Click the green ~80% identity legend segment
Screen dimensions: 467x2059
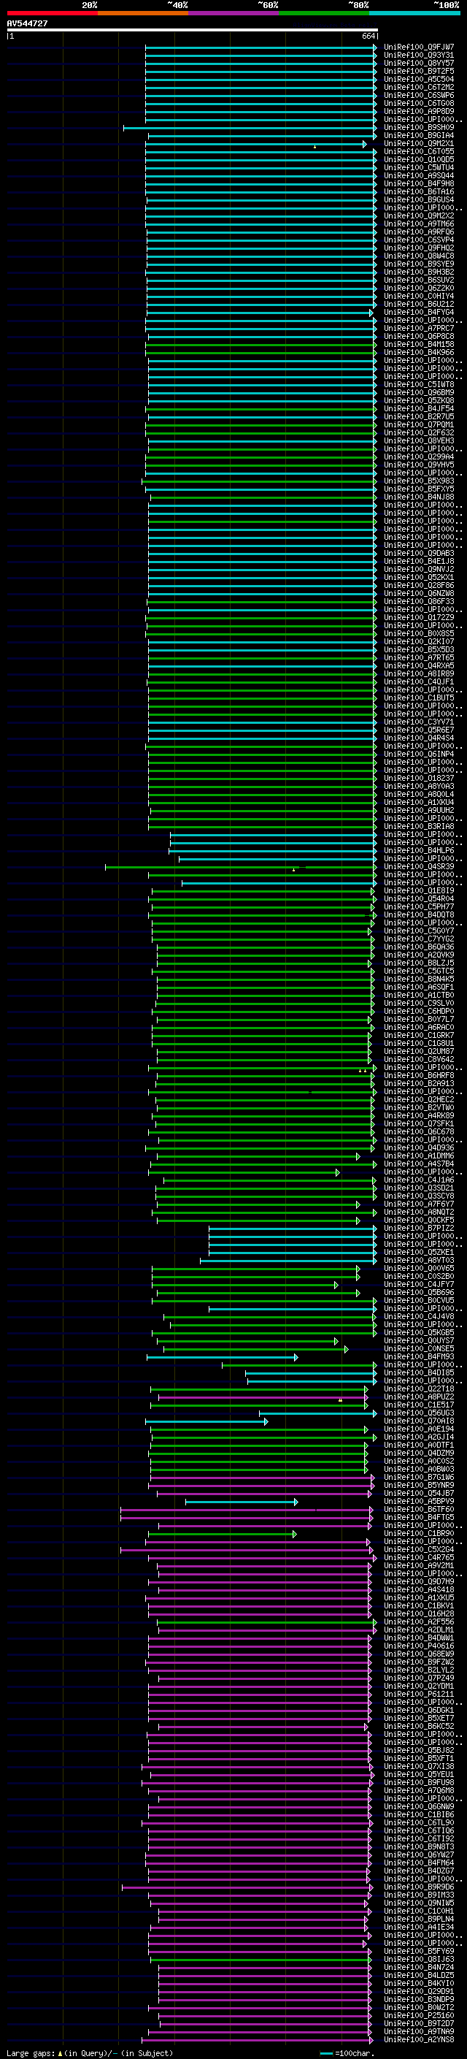(324, 13)
